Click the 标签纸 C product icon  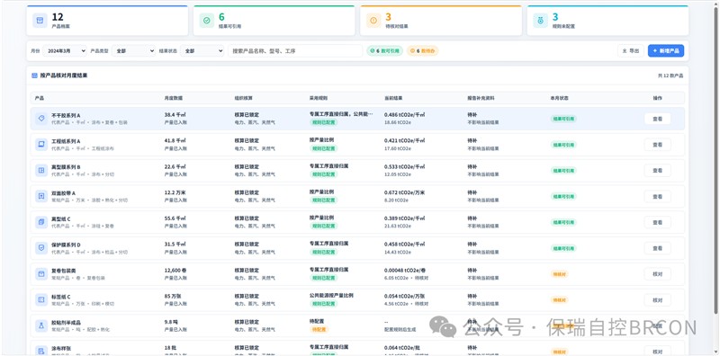(41, 300)
